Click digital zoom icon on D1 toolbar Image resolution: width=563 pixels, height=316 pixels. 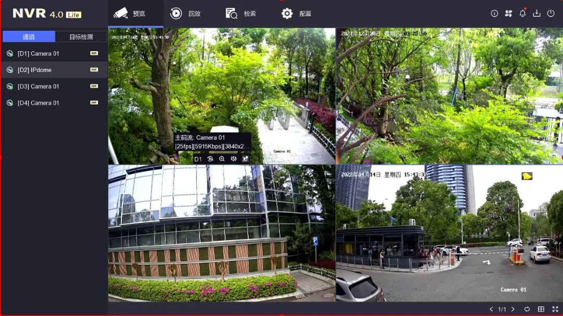click(x=222, y=159)
